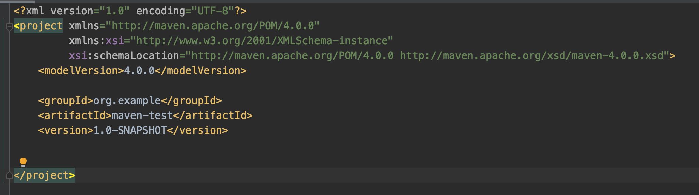Click the fold marker beside the closing project tag
699x195 pixels.
tap(10, 176)
